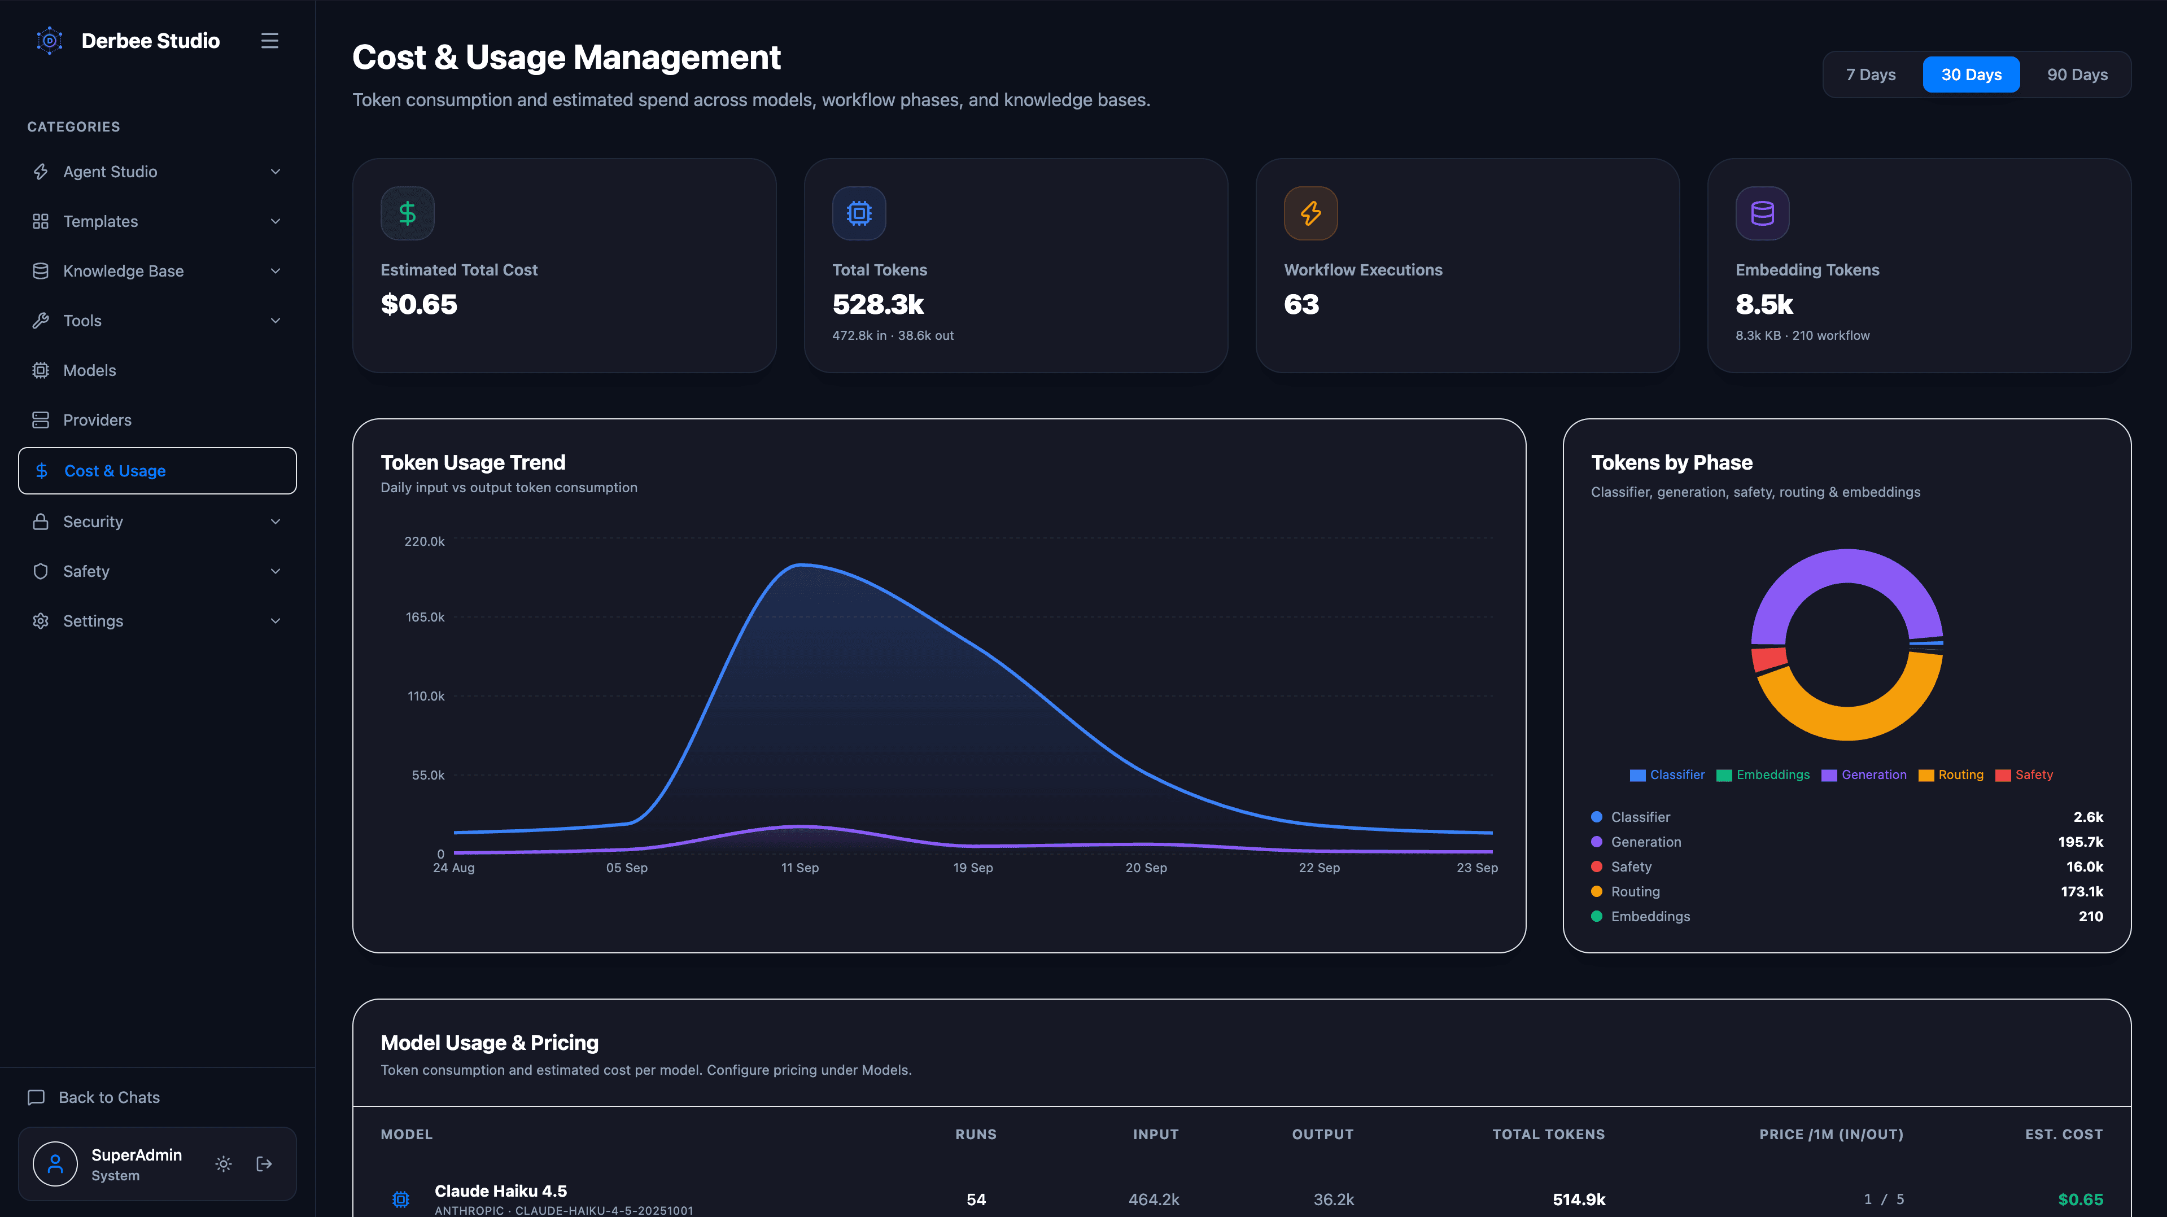Click the Total Tokens chip icon
The image size is (2167, 1217).
click(859, 213)
